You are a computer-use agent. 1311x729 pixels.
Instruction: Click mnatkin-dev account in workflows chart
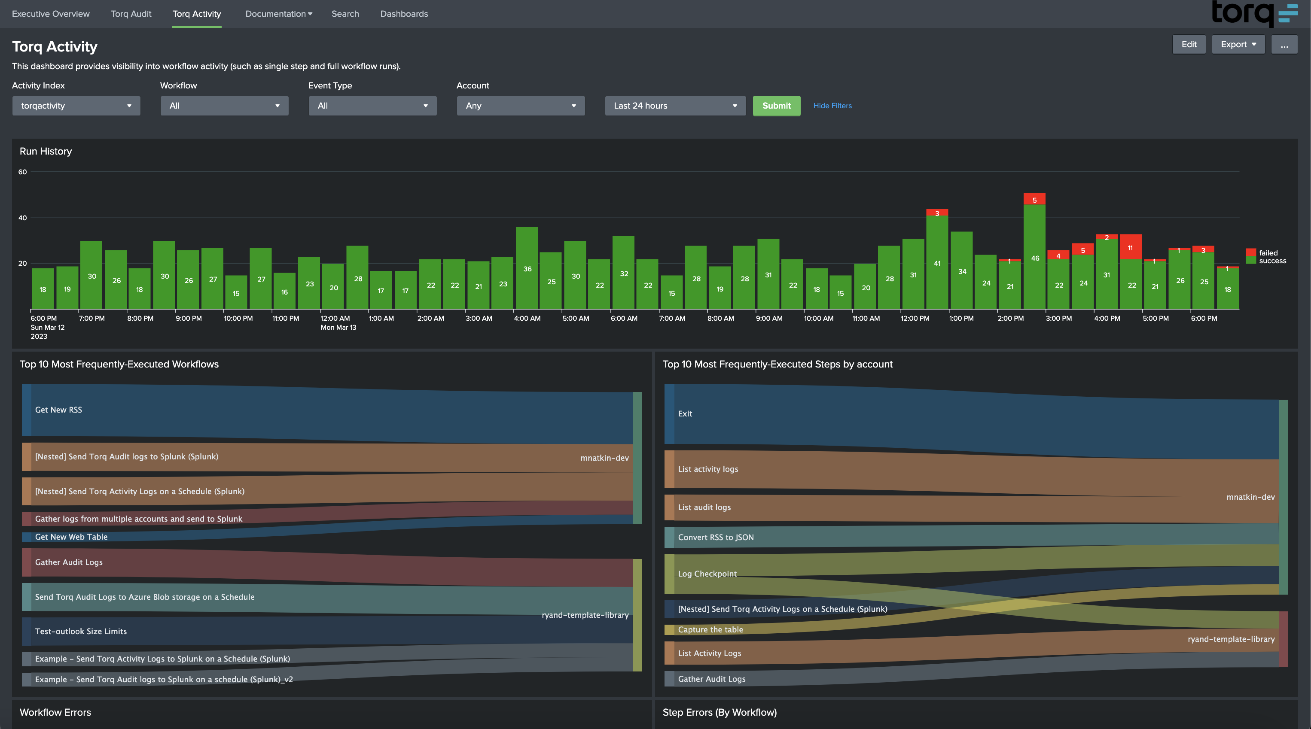(x=637, y=458)
